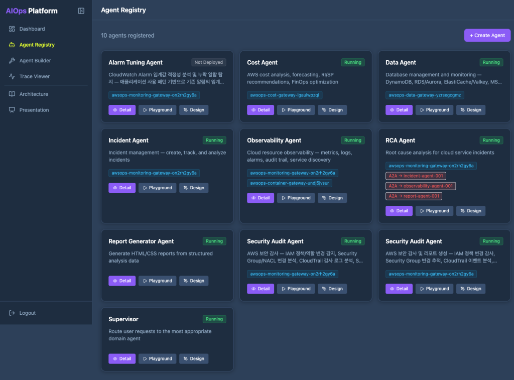This screenshot has width=514, height=380.
Task: Click the A2A incident-agent-001 tag
Action: pos(416,176)
